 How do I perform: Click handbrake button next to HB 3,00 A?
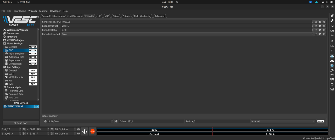pos(78,133)
